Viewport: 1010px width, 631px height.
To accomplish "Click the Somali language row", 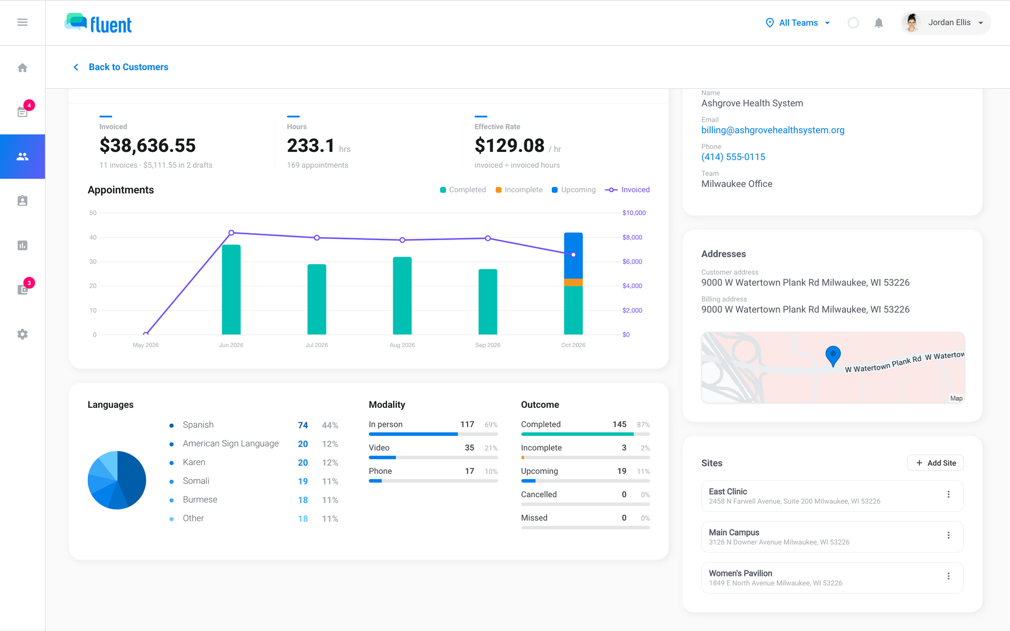I will pos(254,481).
